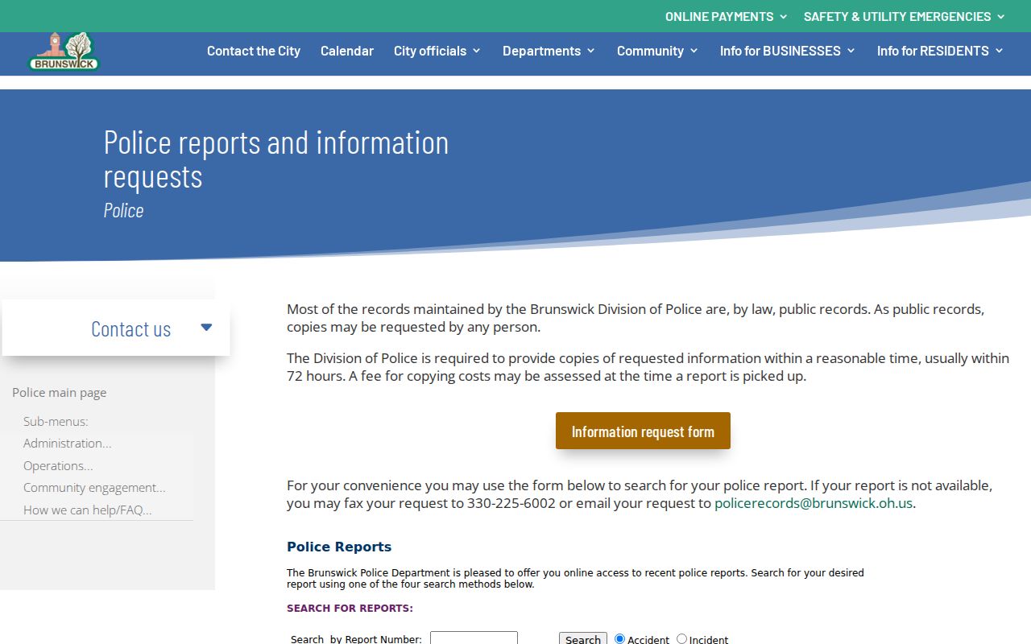Email policerecords@brunswick.oh.us link
1031x644 pixels.
[814, 503]
